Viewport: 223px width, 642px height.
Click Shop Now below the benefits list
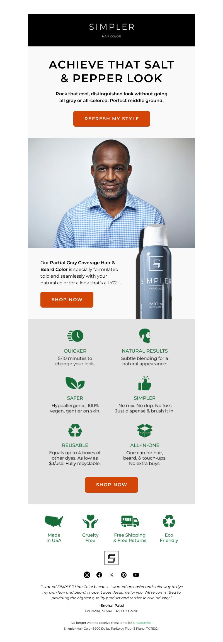[111, 485]
